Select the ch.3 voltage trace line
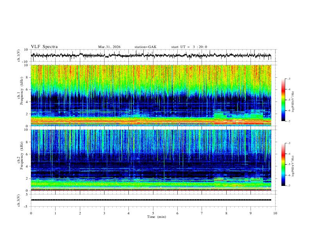Screen dimensions: 310x239 pyautogui.click(x=151, y=200)
